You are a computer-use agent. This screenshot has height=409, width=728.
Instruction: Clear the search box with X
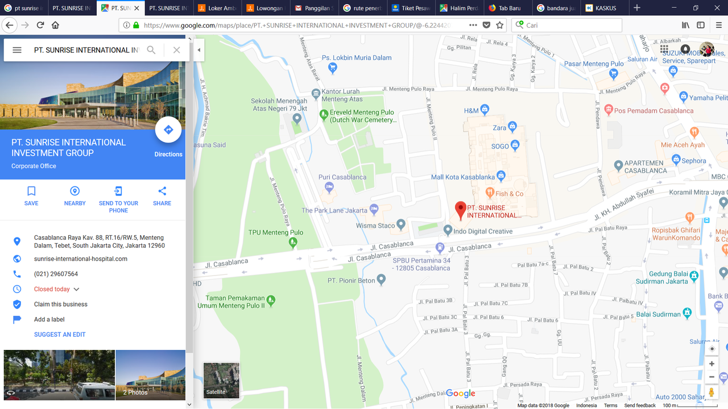[x=177, y=50]
